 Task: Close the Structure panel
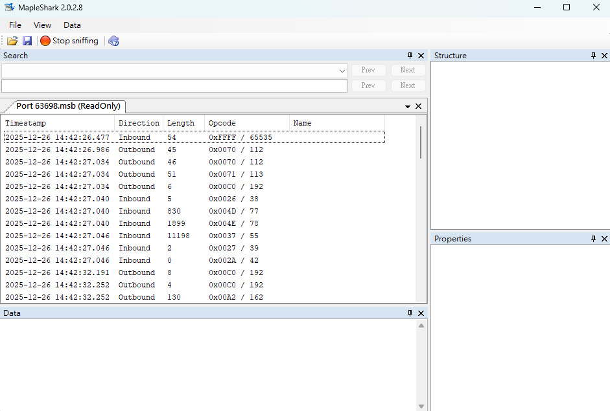pos(604,56)
